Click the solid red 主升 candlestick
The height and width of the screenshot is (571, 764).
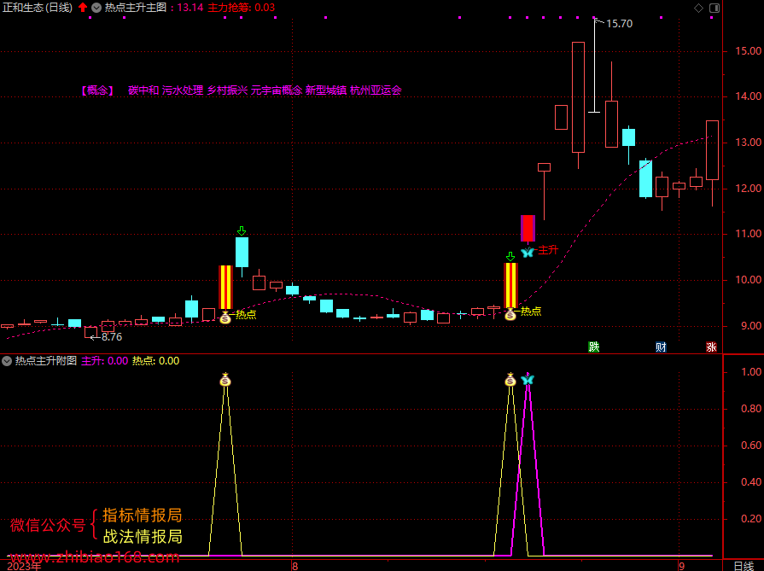click(x=528, y=228)
